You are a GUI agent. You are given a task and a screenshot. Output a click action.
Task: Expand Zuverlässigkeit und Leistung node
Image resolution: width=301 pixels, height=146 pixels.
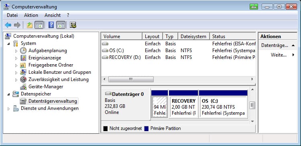(16, 80)
